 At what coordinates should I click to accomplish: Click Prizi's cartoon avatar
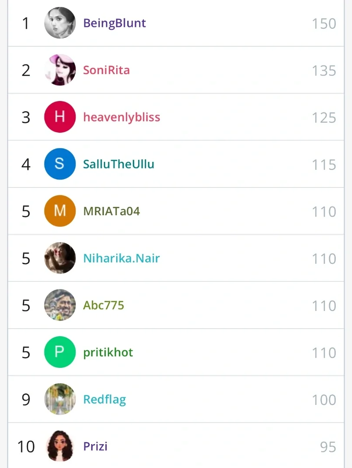pyautogui.click(x=60, y=446)
